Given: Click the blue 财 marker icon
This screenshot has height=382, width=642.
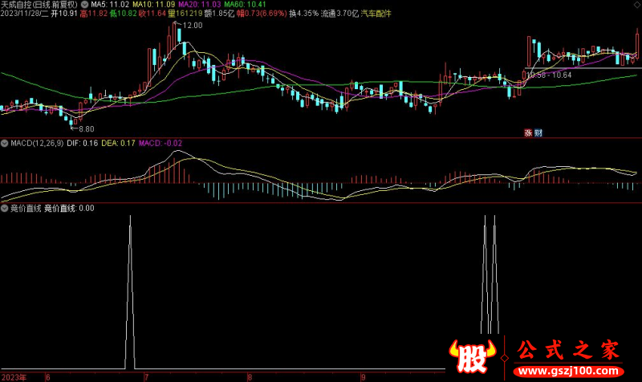Looking at the screenshot, I should pos(538,133).
